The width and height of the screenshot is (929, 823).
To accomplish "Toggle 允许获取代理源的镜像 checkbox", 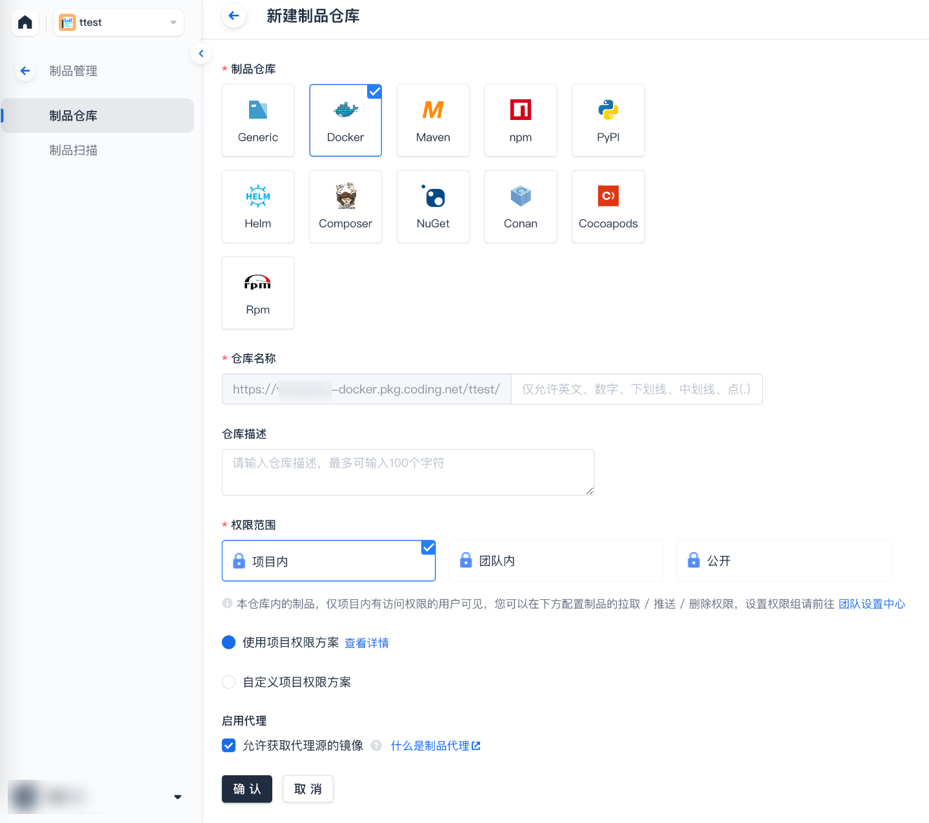I will coord(228,746).
